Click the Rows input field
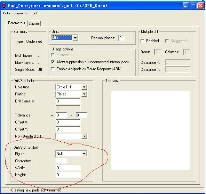206x194 pixels. coord(157,52)
